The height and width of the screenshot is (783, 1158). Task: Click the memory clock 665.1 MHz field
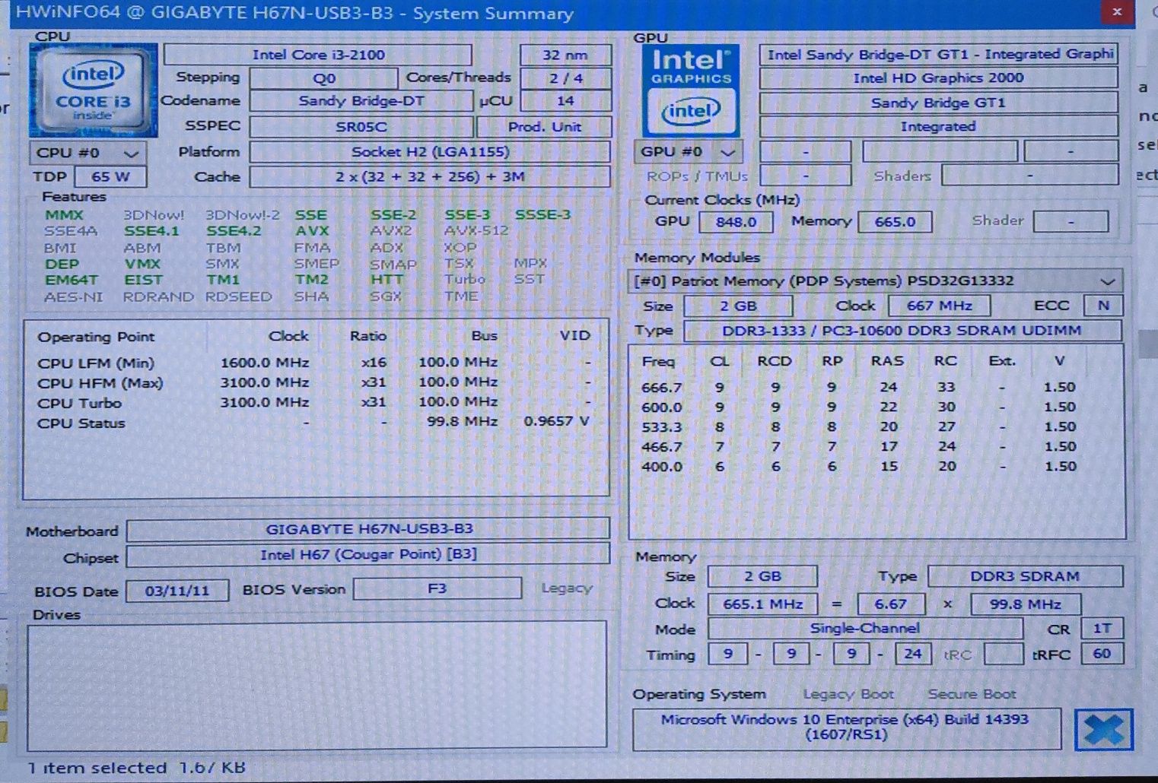(762, 604)
